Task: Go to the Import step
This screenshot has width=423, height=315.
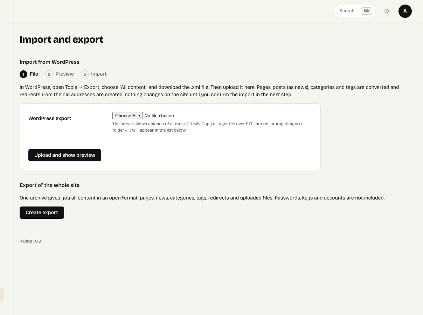Action: [x=94, y=74]
